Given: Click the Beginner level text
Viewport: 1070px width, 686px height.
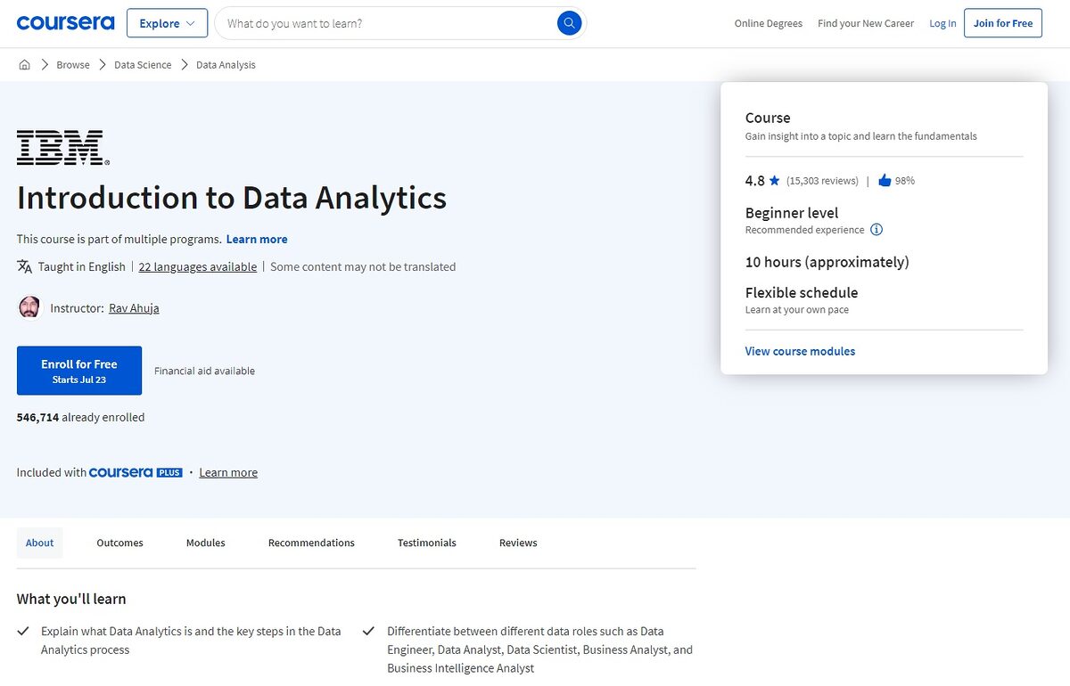Looking at the screenshot, I should (792, 213).
